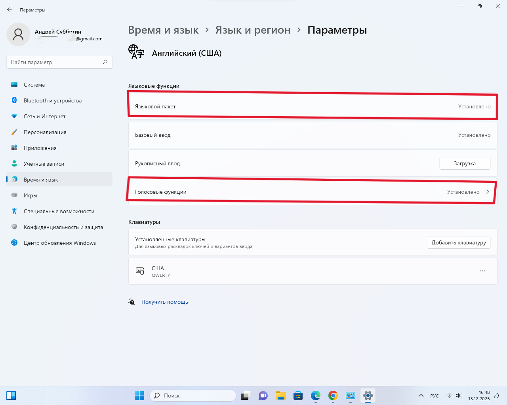Switch input language via РУС indicator

(435, 396)
